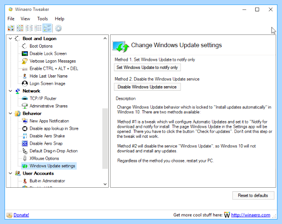Screen dimensions: 282x224
Task: Maximize the Winaero Tweaker window
Action: [257, 10]
